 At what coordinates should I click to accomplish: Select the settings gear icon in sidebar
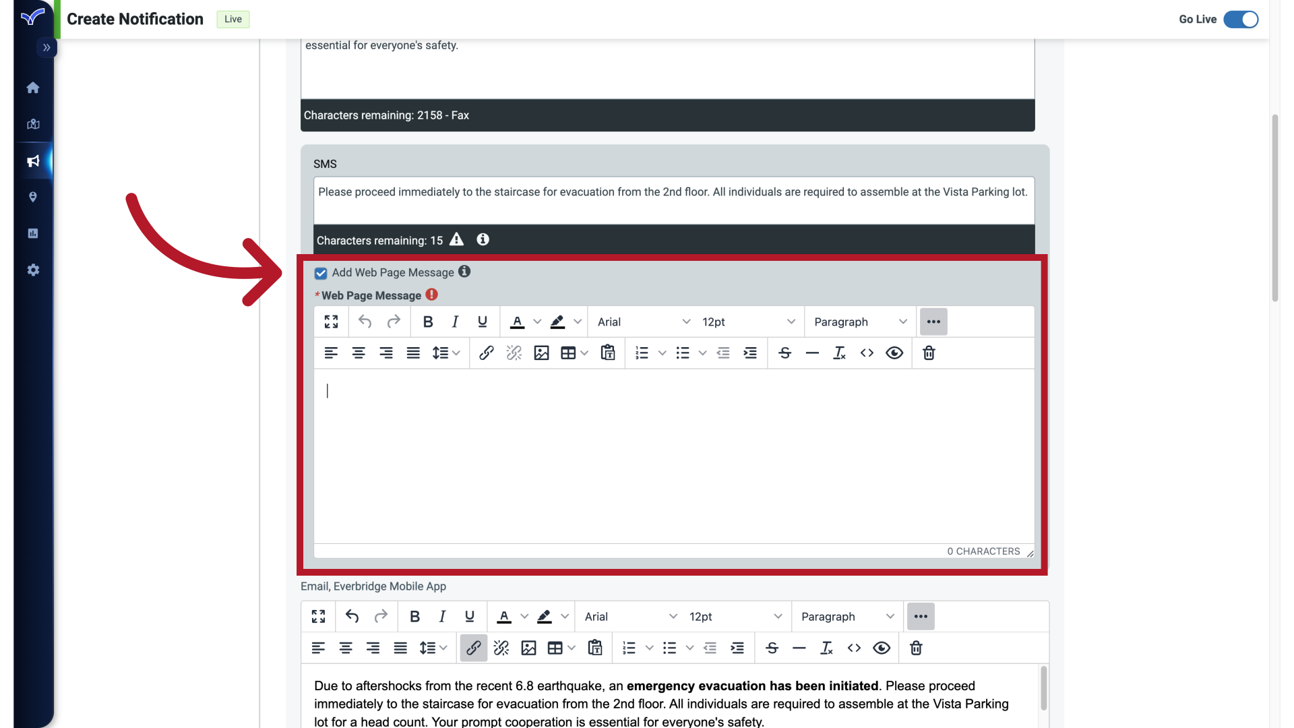tap(33, 270)
